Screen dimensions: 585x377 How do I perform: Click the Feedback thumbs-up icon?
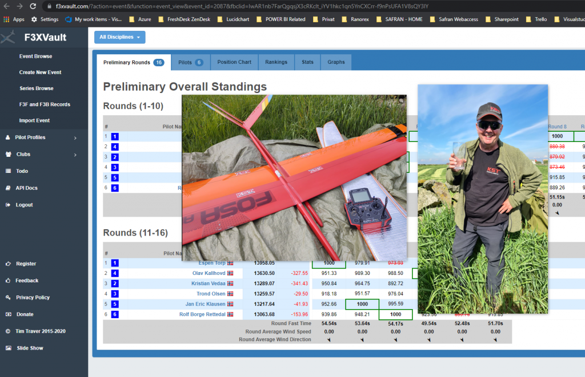pyautogui.click(x=9, y=281)
